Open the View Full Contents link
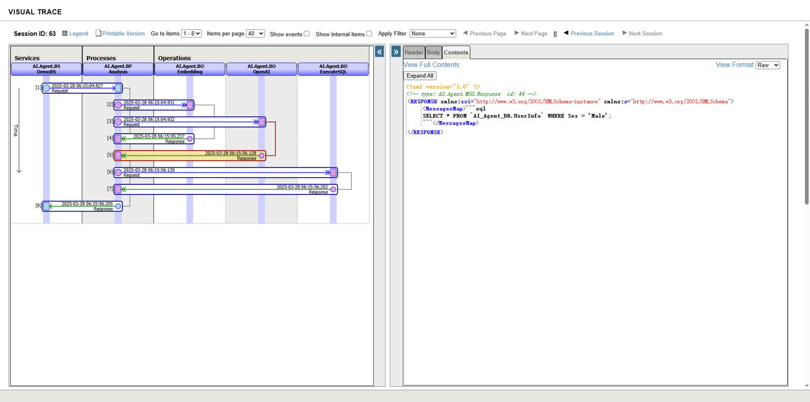Screen dimensions: 810x402 (x=431, y=65)
